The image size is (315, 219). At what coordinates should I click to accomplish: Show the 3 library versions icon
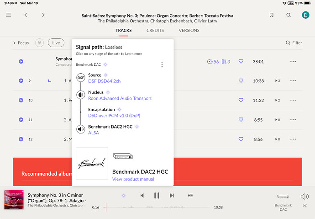click(226, 62)
